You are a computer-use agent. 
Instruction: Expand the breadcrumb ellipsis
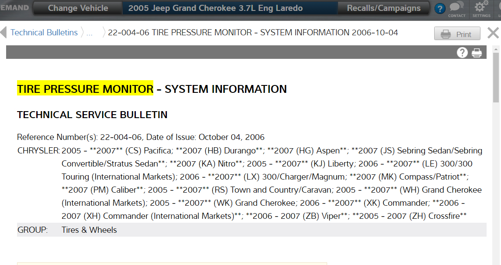click(90, 33)
